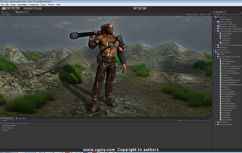
Task: Select Main Camera in the Hierarchy
Action: pos(8,128)
